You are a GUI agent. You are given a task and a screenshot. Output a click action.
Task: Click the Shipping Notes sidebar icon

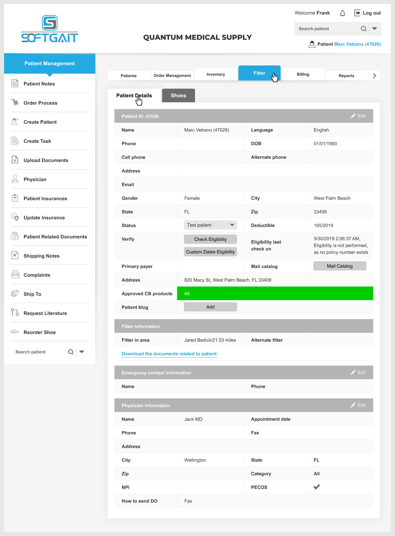(15, 255)
